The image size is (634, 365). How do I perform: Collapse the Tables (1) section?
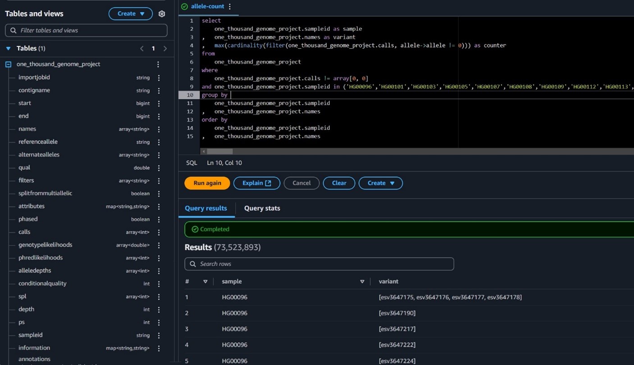click(x=7, y=48)
